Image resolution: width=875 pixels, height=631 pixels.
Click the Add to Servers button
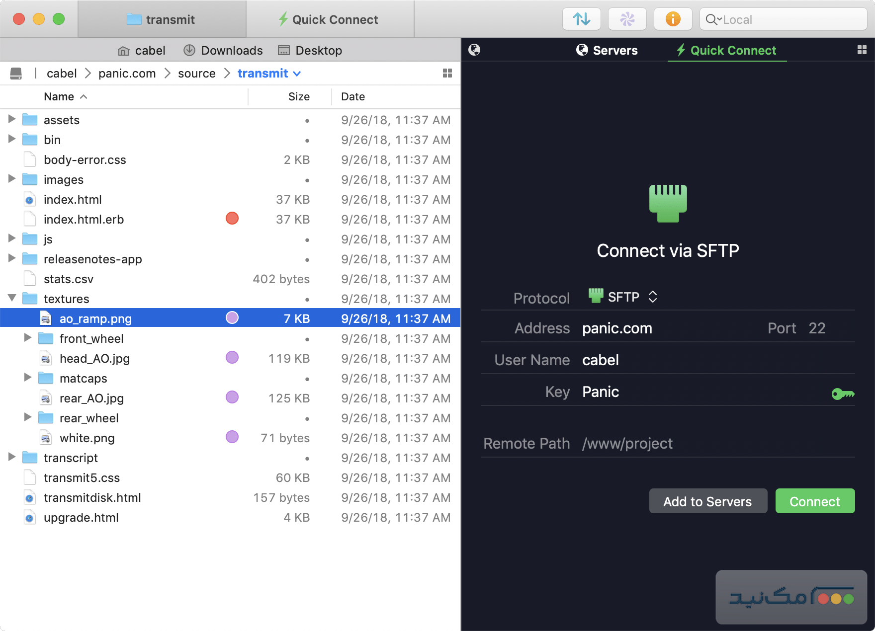707,501
